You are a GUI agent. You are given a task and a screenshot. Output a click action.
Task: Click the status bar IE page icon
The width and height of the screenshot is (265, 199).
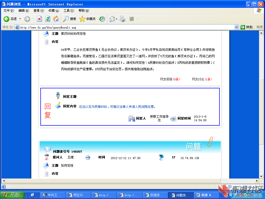4,187
